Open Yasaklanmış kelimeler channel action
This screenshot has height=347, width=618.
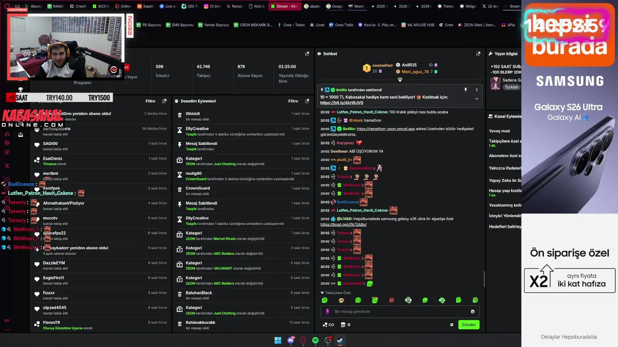pyautogui.click(x=505, y=205)
